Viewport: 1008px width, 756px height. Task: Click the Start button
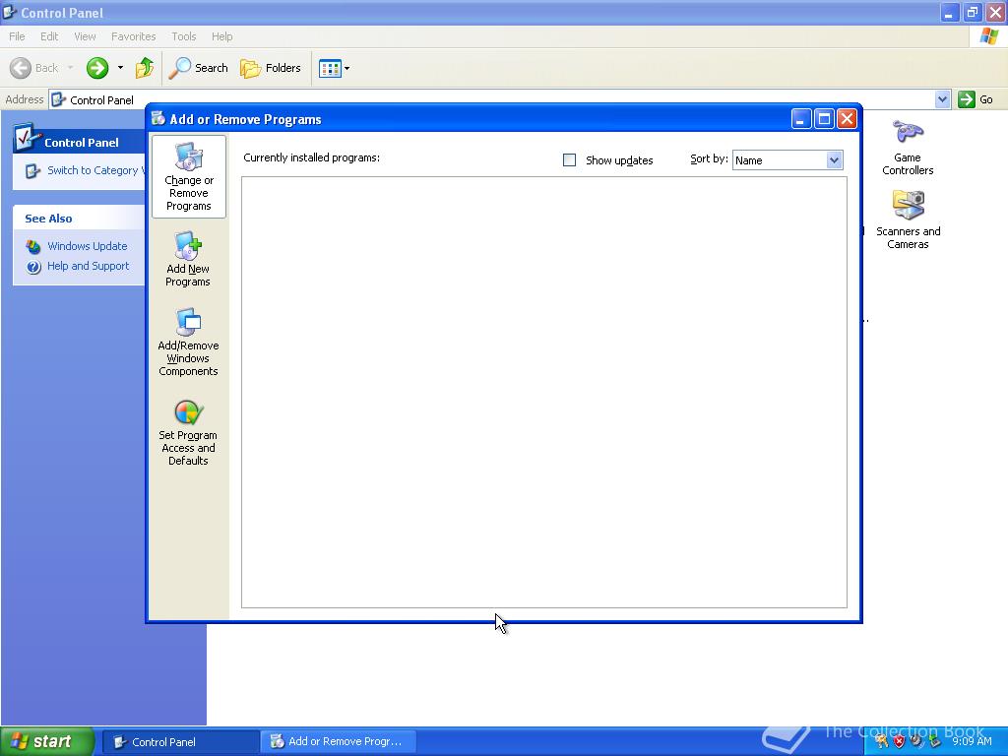[47, 741]
